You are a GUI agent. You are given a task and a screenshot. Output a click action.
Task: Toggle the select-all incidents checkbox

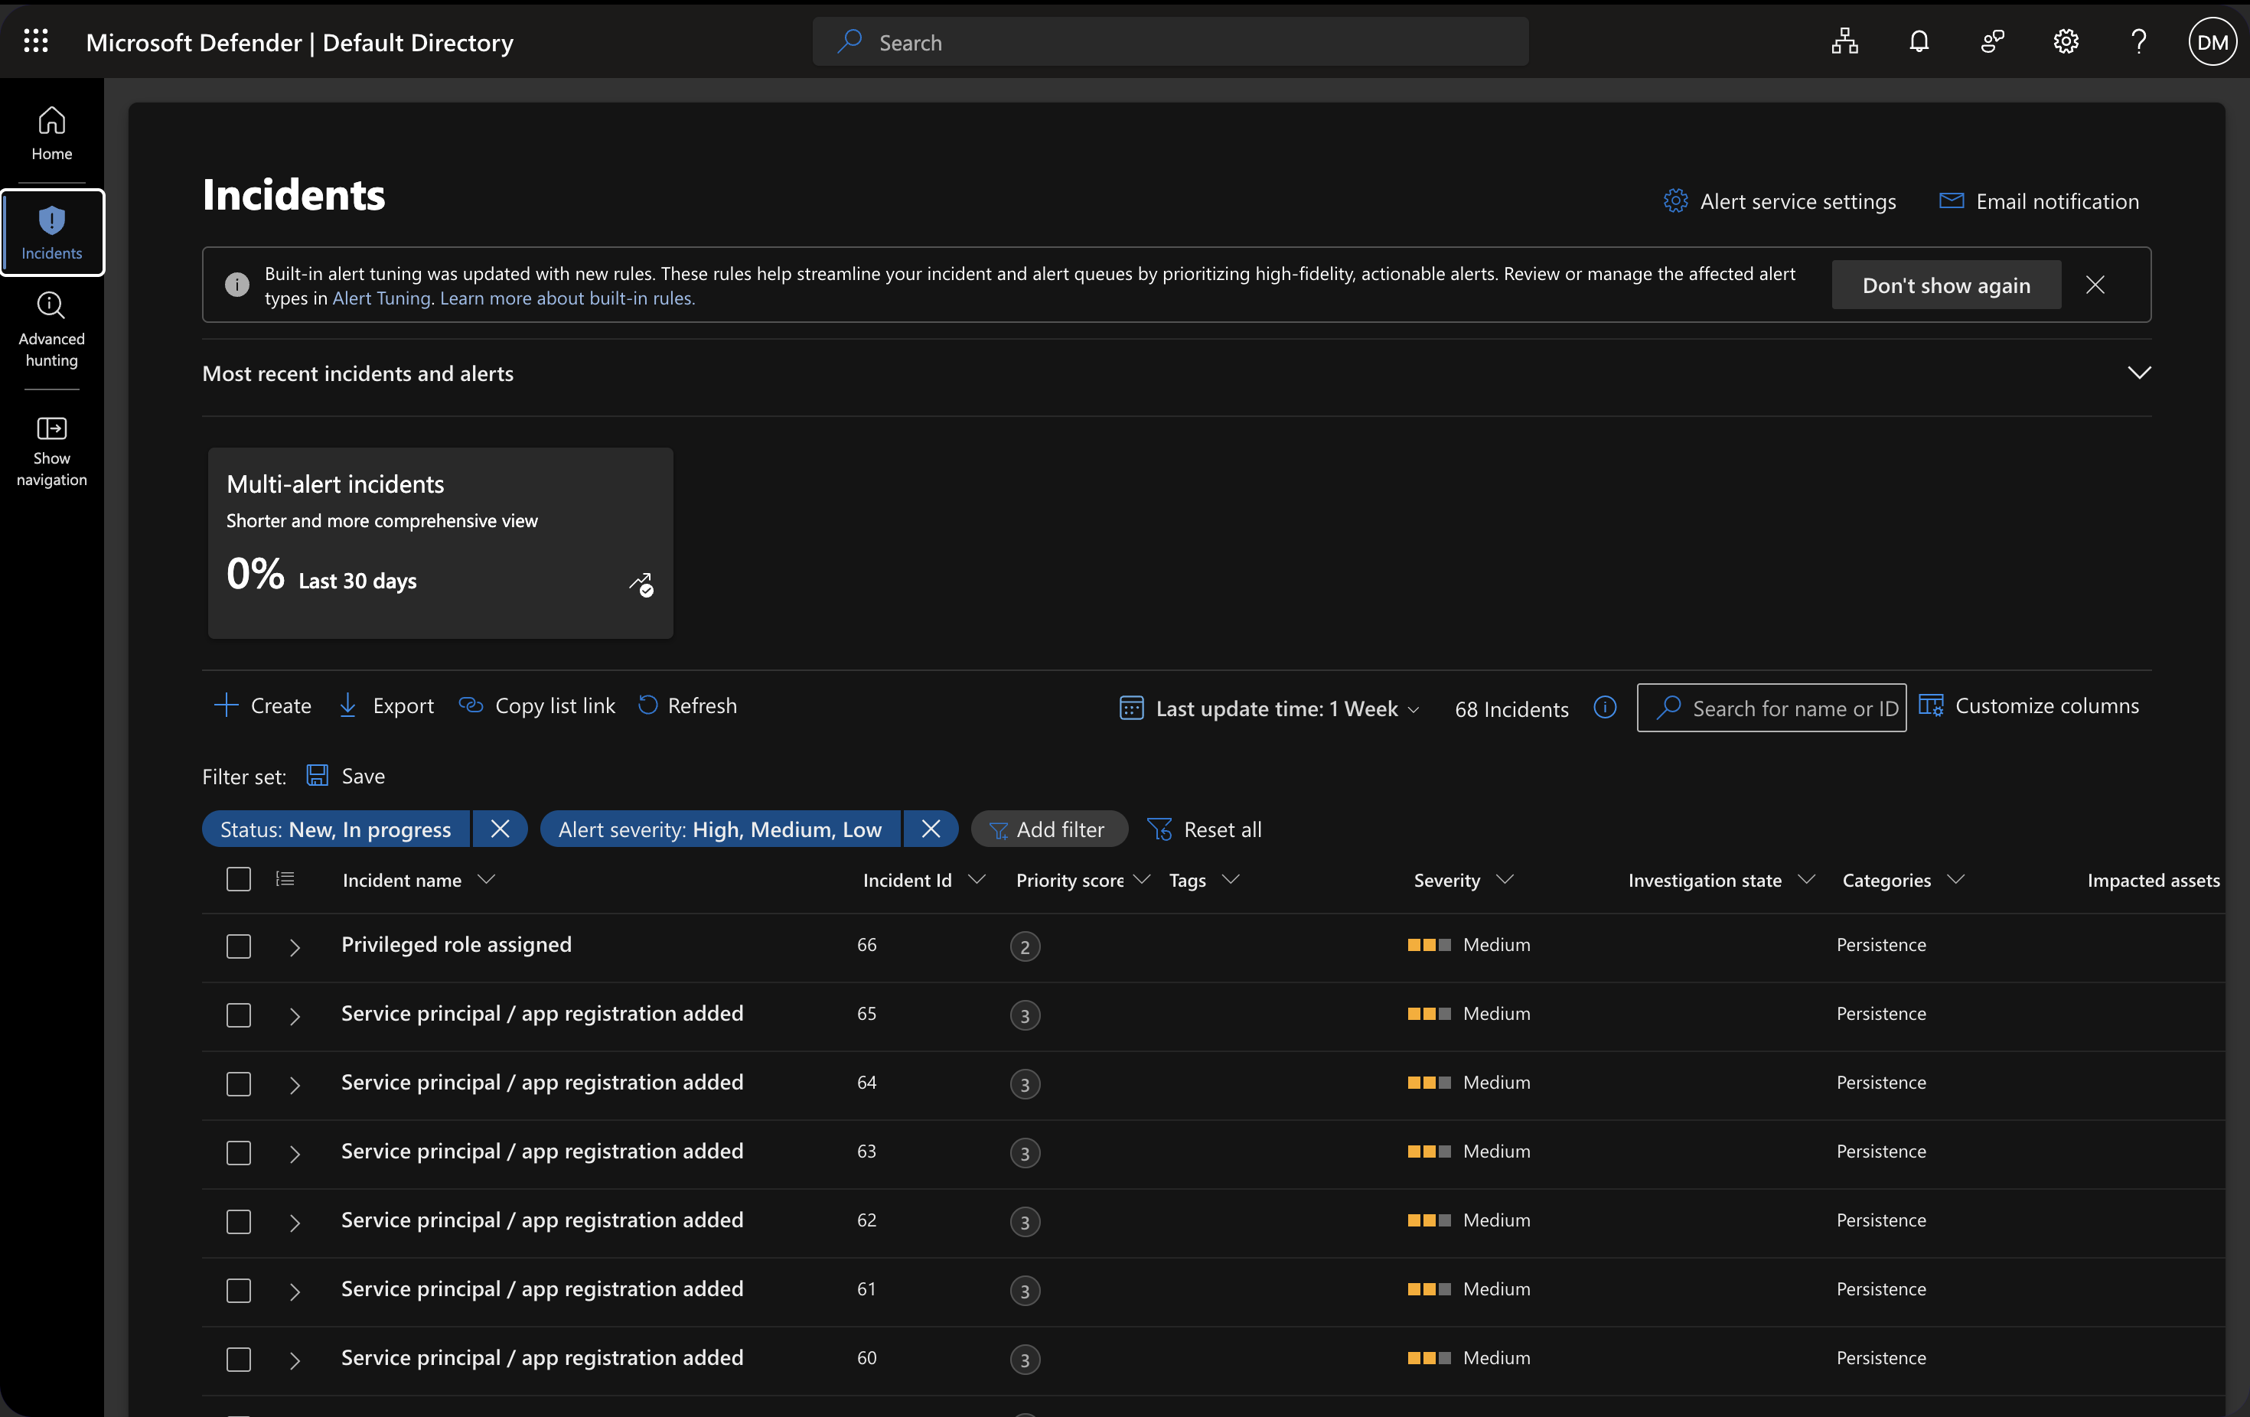pos(238,879)
